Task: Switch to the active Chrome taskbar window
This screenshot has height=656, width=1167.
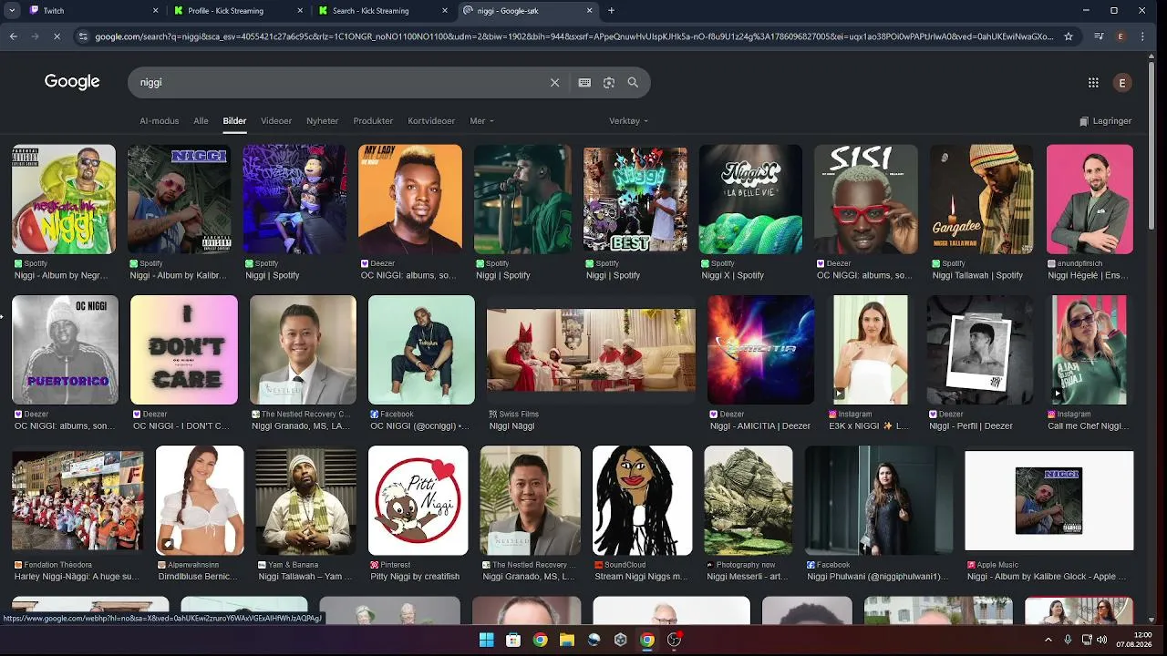Action: [647, 640]
